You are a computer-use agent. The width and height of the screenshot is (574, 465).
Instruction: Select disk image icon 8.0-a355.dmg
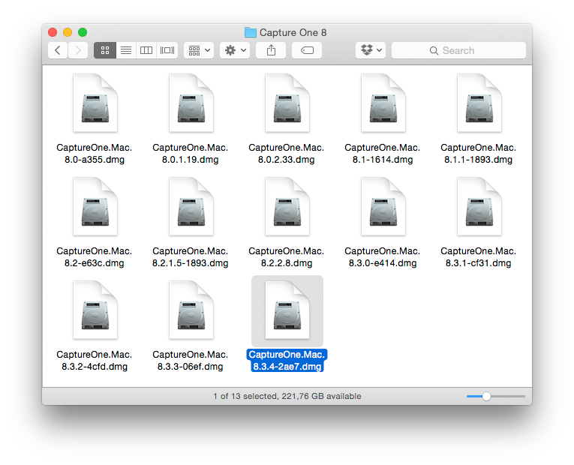pos(95,103)
